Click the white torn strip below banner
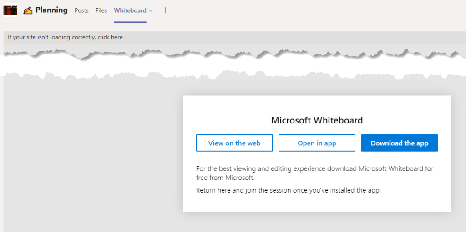 point(228,66)
